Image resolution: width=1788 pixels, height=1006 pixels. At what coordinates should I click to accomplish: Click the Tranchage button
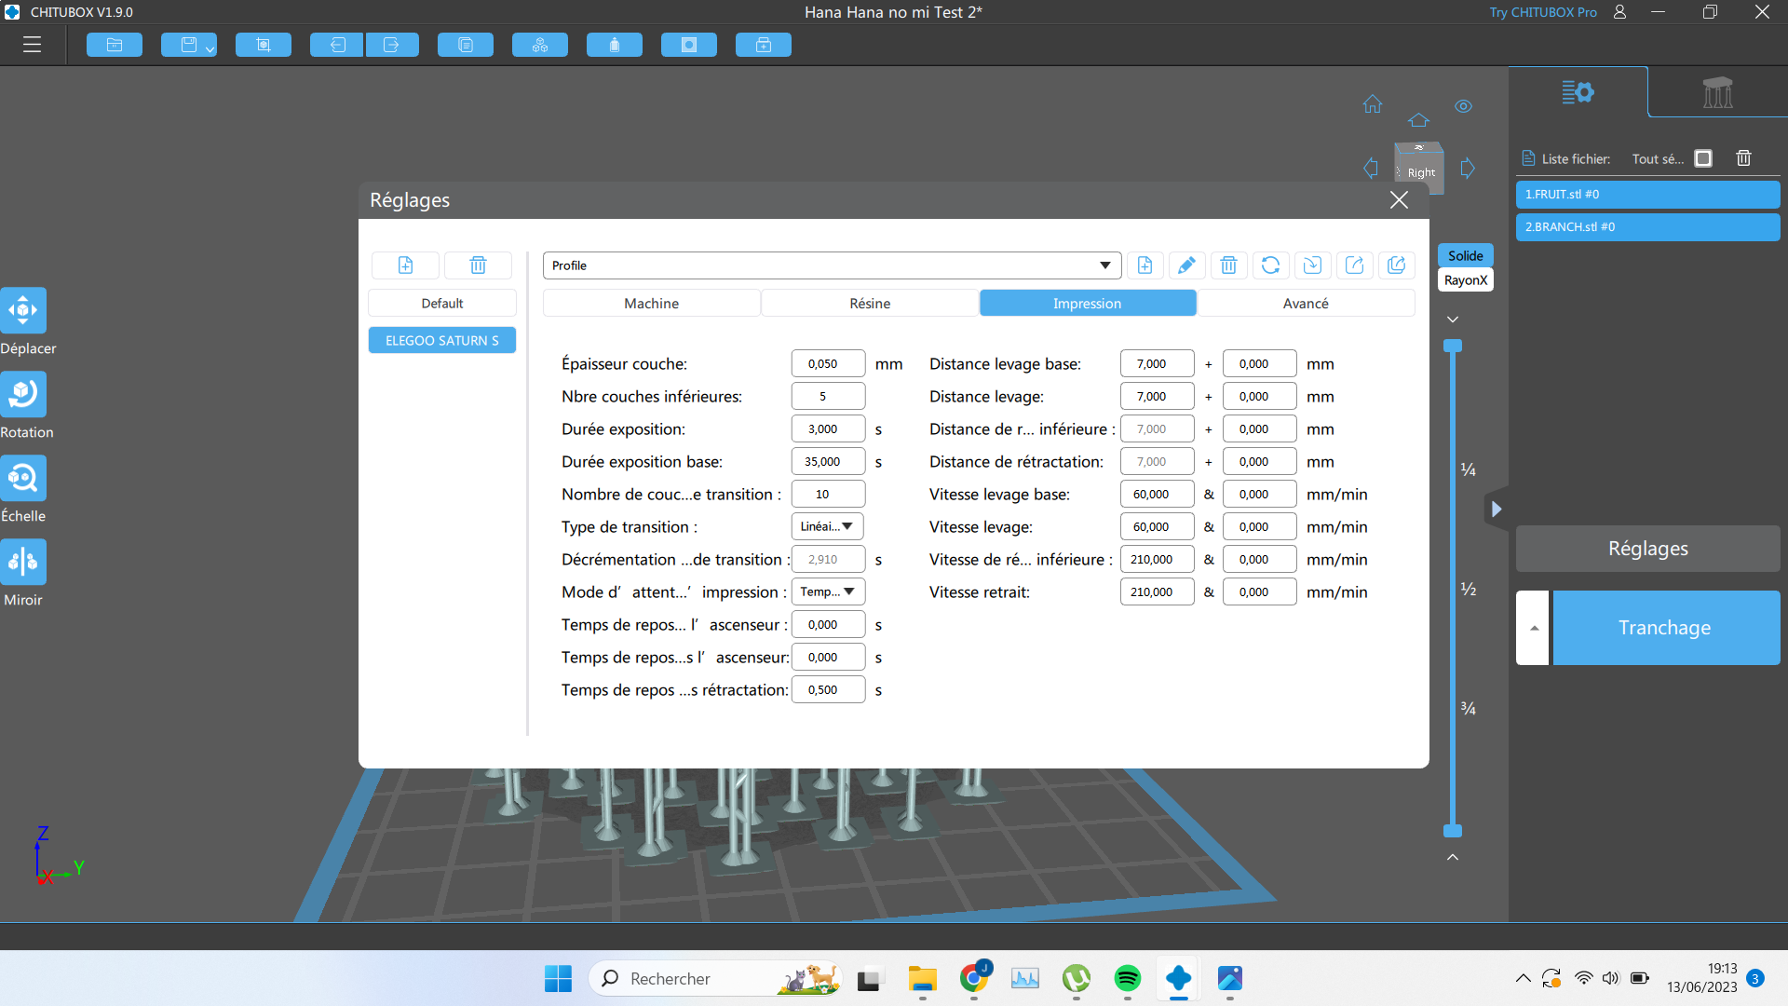point(1665,628)
